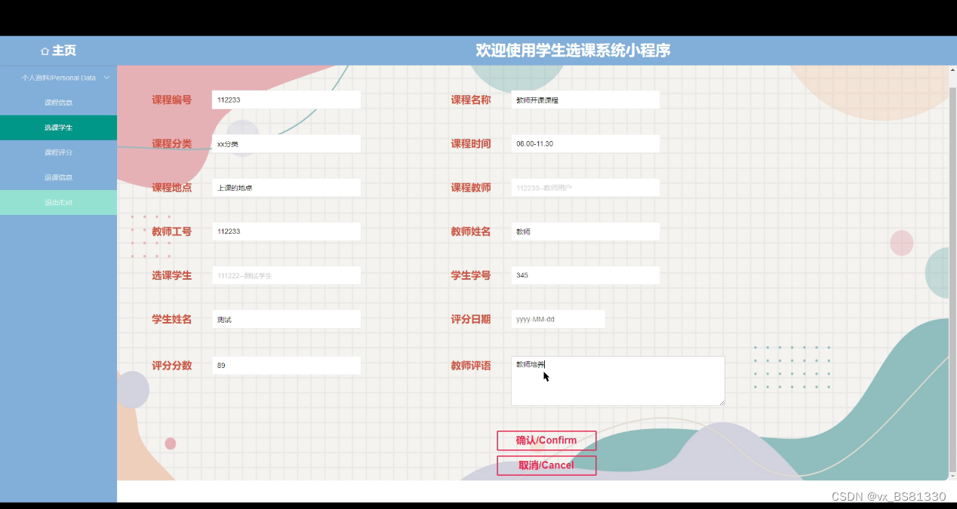Screen dimensions: 957x509
Task: Select the 选课学生 menu item
Action: [x=58, y=127]
